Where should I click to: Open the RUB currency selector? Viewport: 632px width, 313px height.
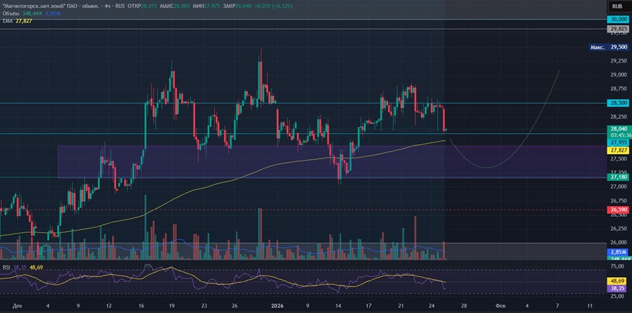(x=617, y=6)
